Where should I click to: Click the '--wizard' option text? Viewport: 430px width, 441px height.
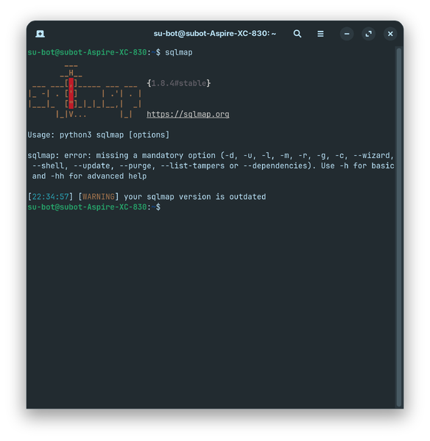(371, 155)
